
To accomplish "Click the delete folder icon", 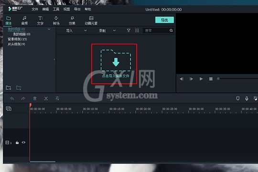I will [19, 88].
